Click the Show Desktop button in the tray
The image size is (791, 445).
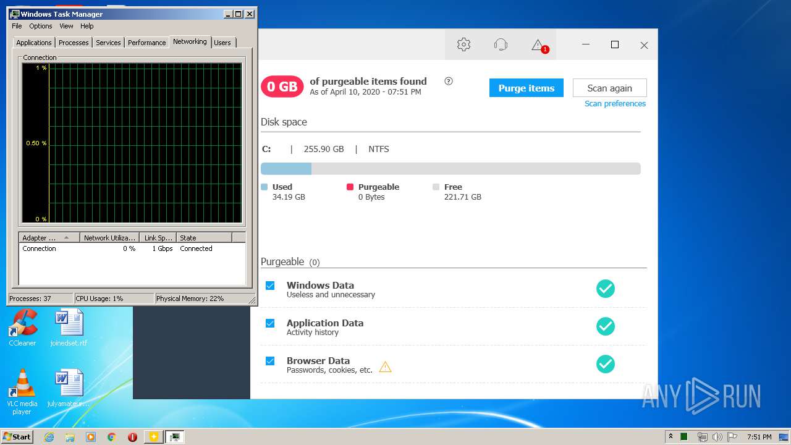[x=784, y=437]
